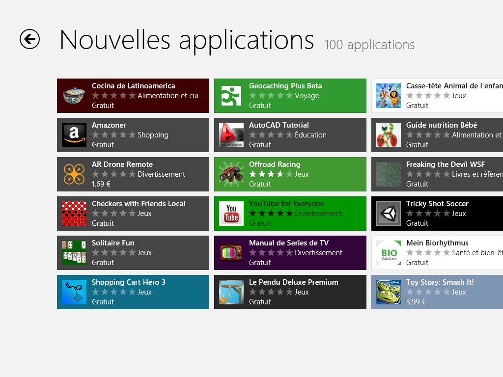Select the AR Drone Remote title

122,164
